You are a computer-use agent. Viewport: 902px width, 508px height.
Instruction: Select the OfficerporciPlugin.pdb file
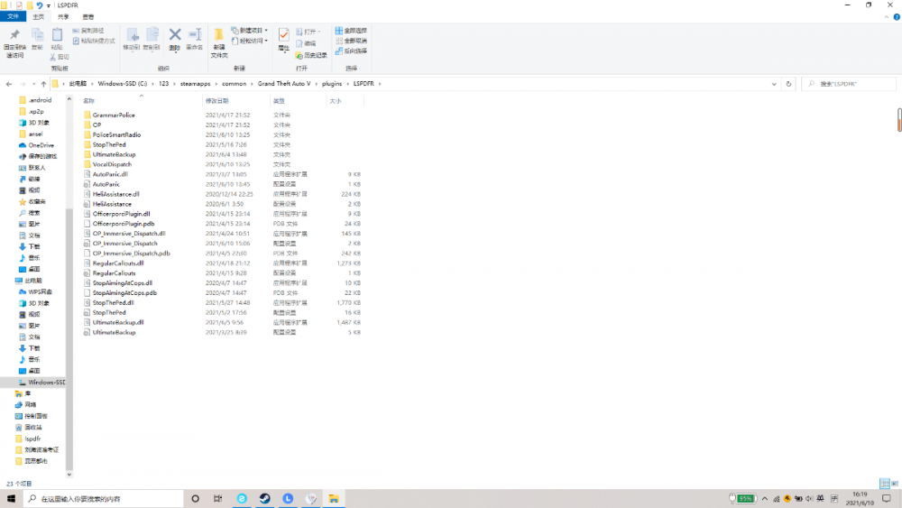pos(123,224)
